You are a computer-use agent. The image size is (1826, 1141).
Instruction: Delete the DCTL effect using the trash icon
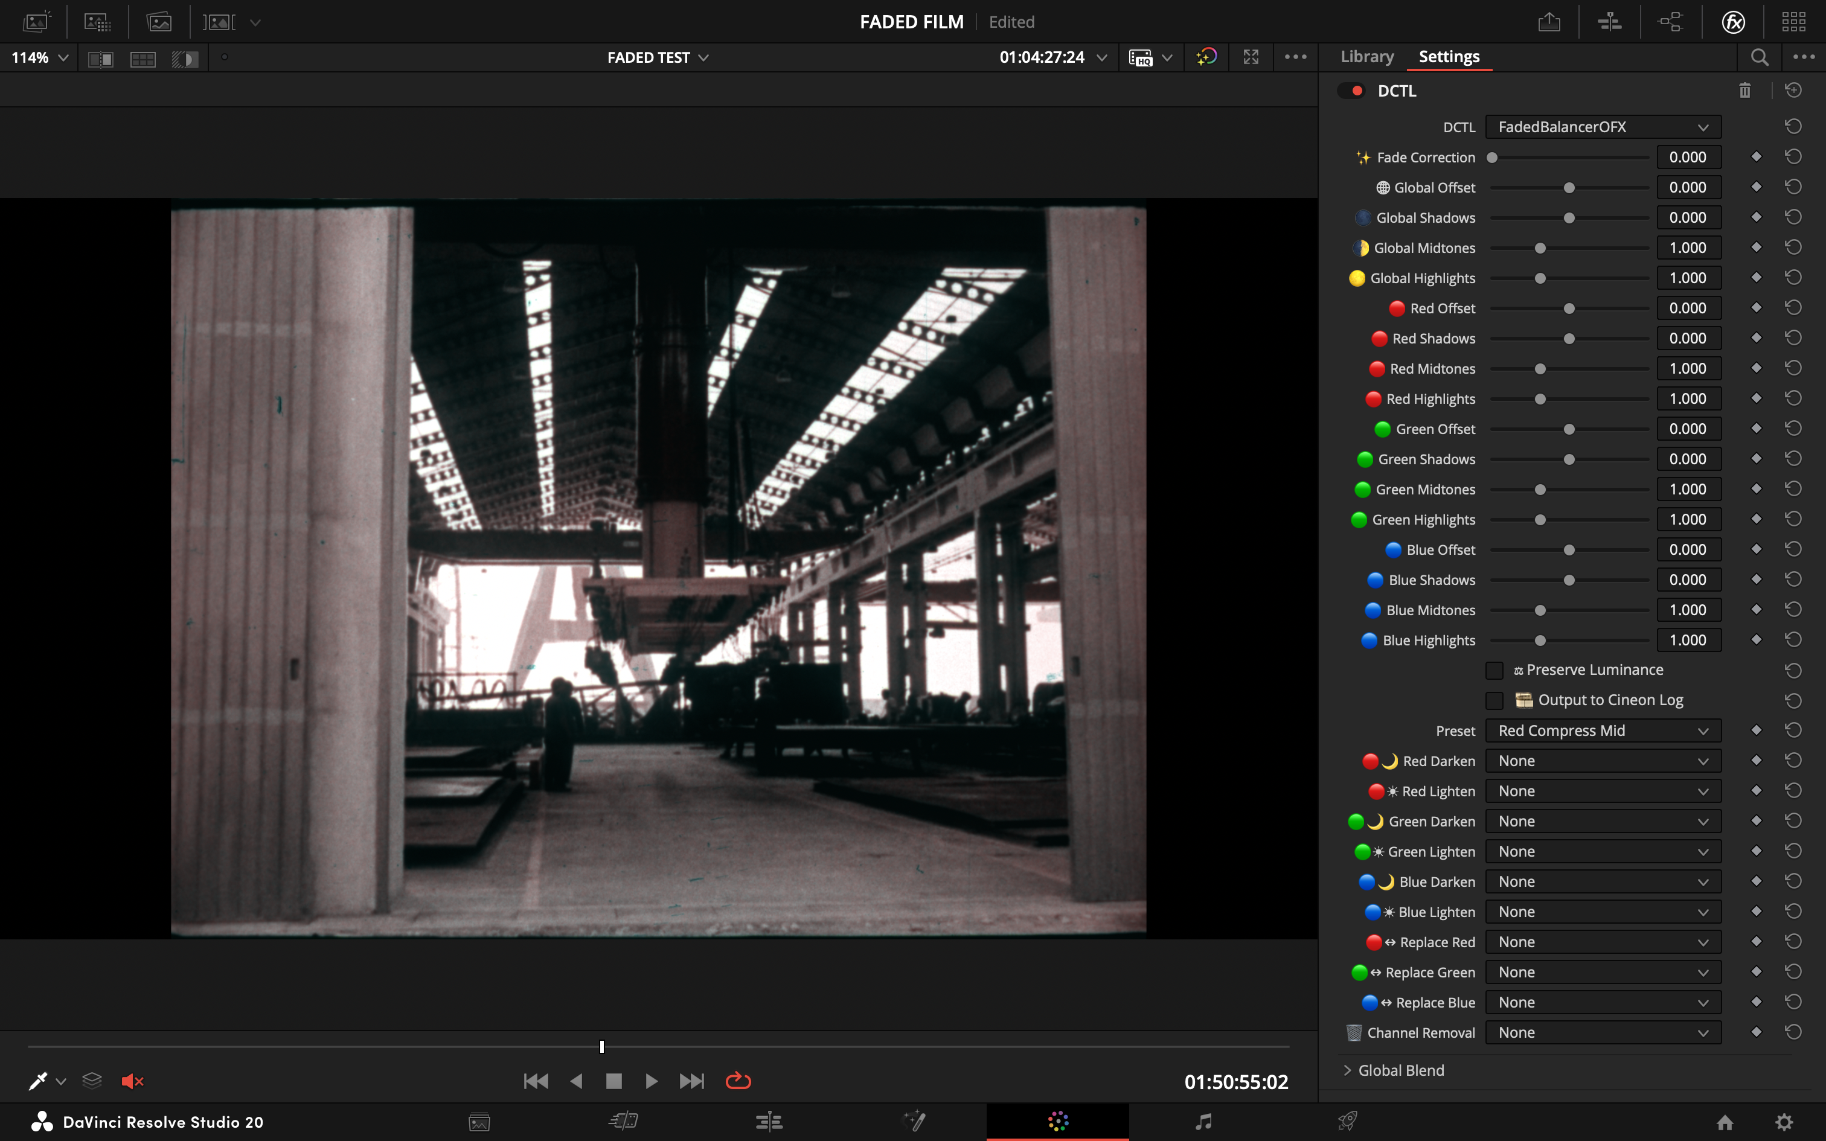[x=1745, y=90]
